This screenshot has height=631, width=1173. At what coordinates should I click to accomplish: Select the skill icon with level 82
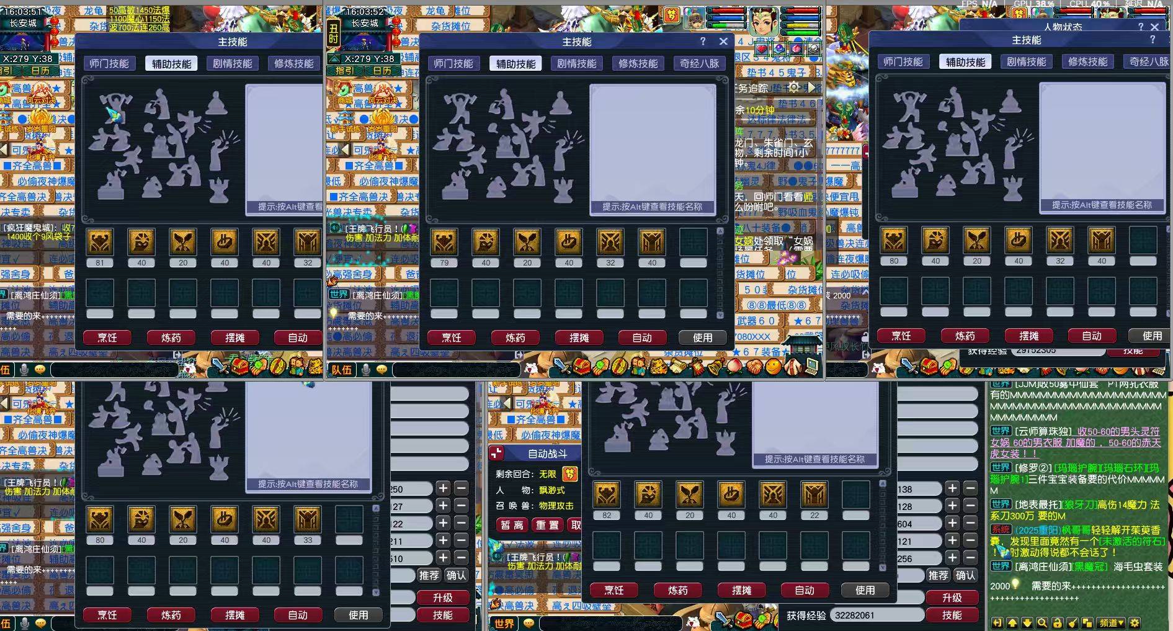coord(607,495)
